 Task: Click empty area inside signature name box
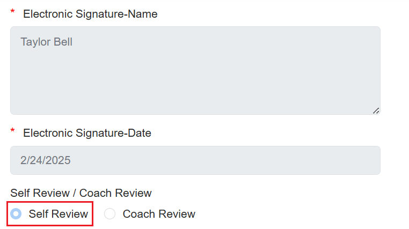pyautogui.click(x=215, y=80)
